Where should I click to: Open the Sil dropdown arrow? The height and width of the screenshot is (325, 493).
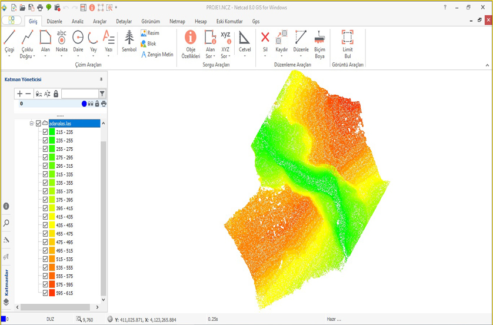click(265, 57)
